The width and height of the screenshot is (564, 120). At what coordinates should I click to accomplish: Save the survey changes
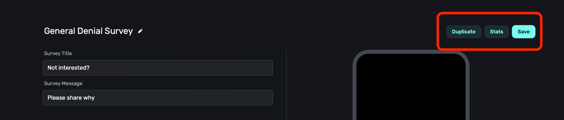click(523, 32)
